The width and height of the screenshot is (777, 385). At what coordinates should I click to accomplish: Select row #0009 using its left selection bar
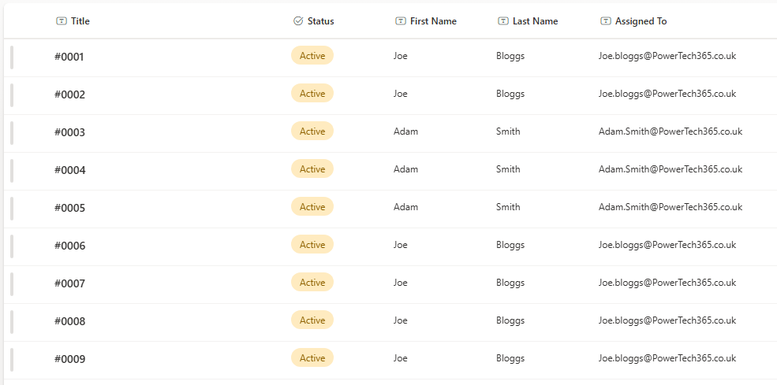click(12, 360)
